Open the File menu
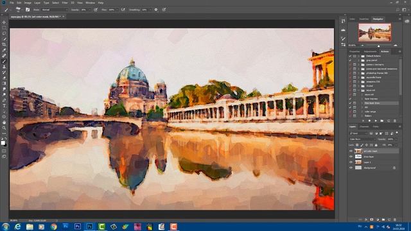411x231 pixels. [12, 3]
